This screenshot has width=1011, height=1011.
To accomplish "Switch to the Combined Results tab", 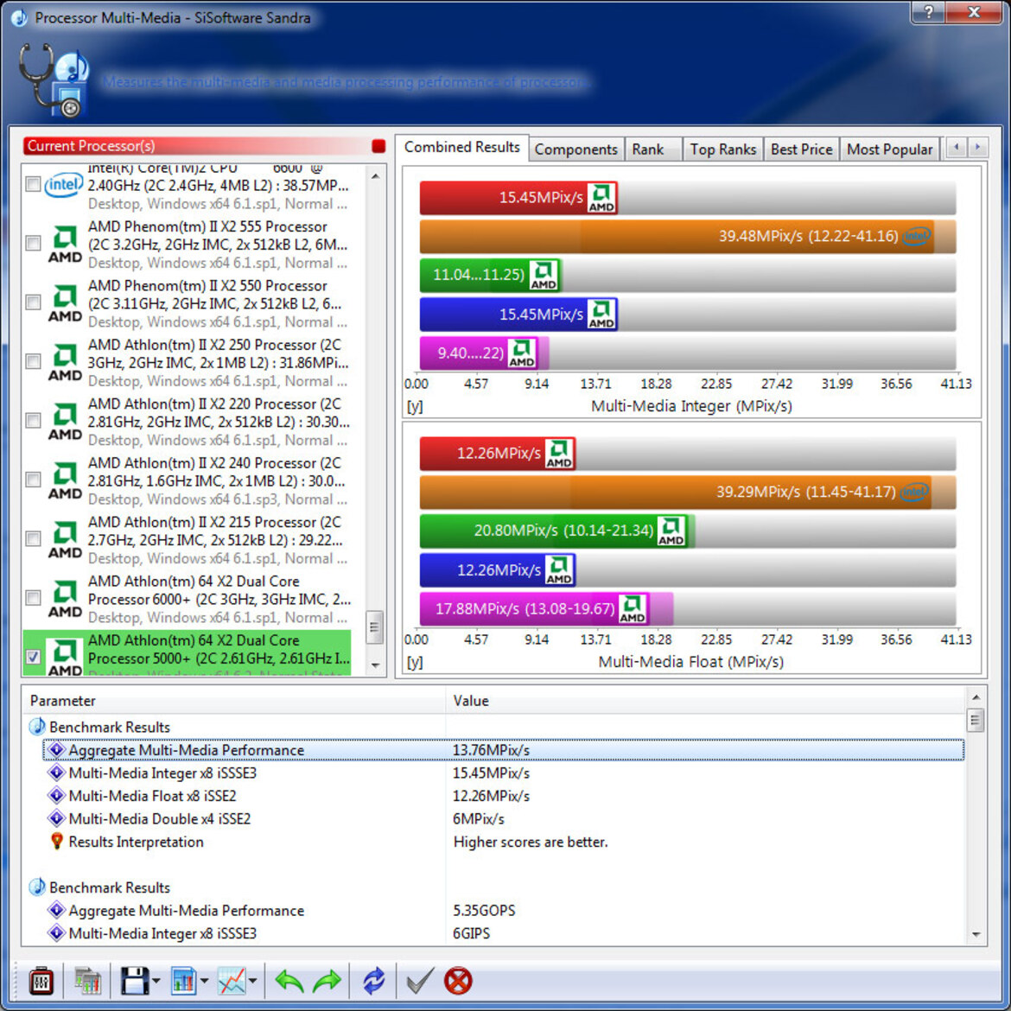I will coord(461,147).
